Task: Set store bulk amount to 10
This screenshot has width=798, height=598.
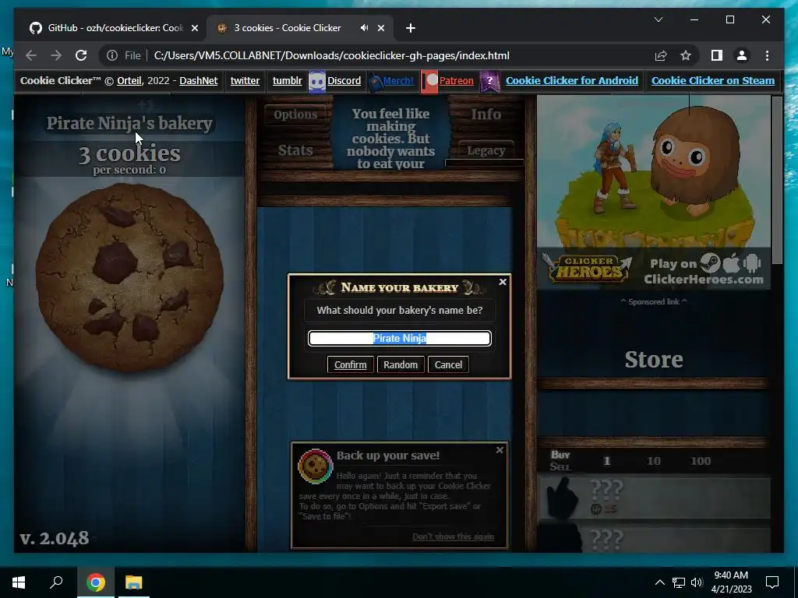Action: click(x=654, y=461)
